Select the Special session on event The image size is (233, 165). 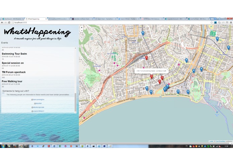(x=13, y=63)
